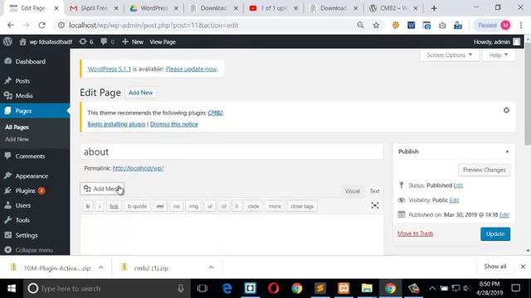Edit the Published on date

504,215
